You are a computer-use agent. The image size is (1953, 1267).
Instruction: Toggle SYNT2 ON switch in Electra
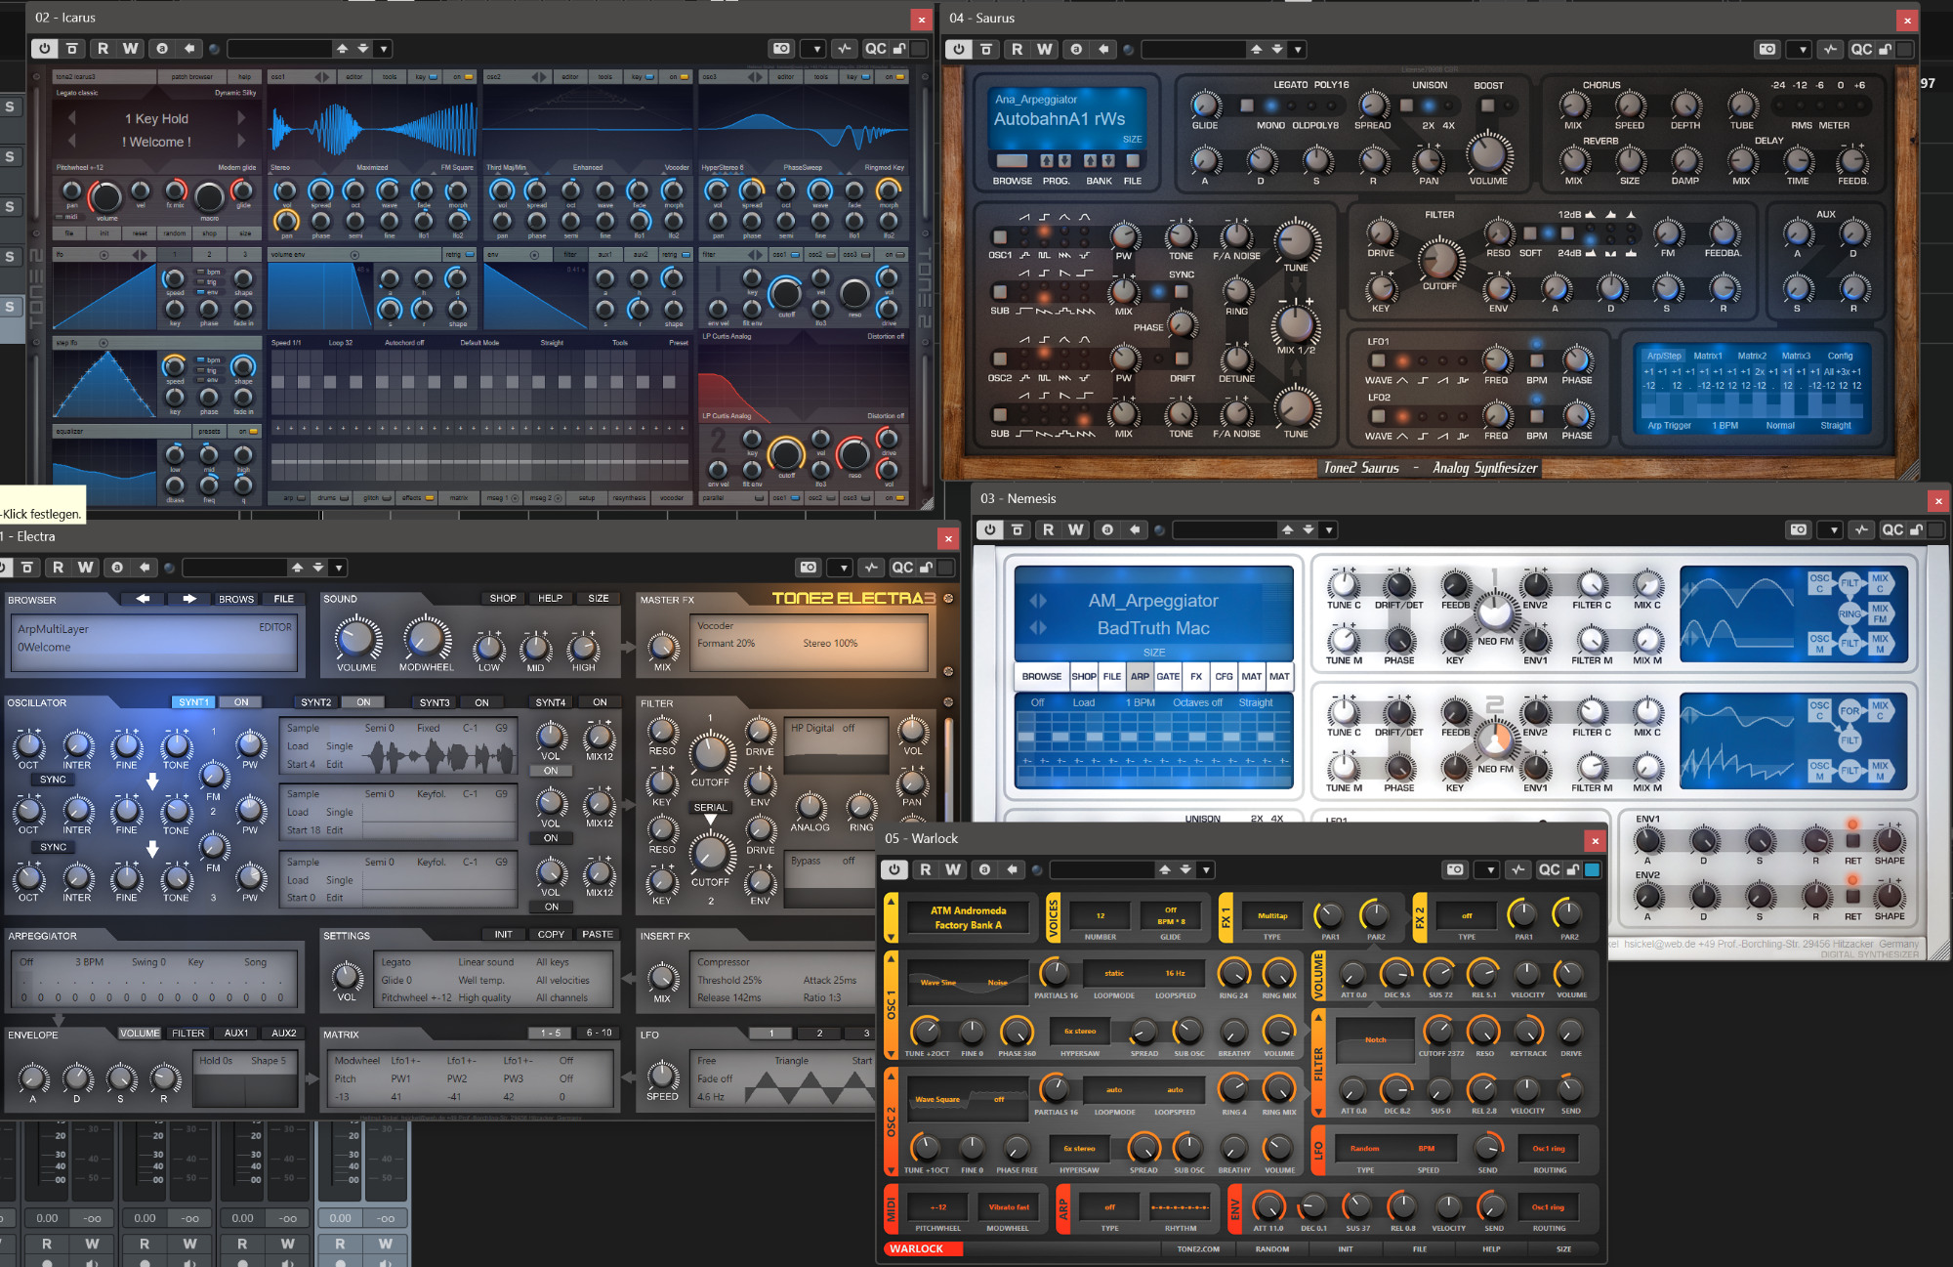(363, 702)
